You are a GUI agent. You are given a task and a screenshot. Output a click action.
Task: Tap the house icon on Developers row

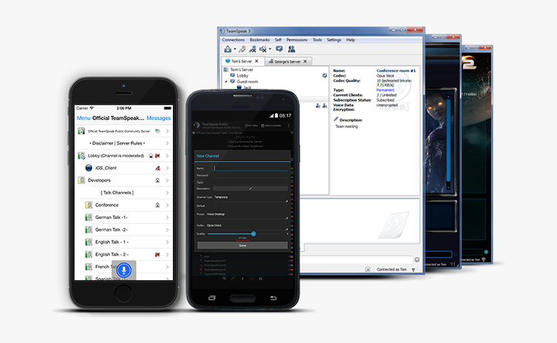click(157, 180)
